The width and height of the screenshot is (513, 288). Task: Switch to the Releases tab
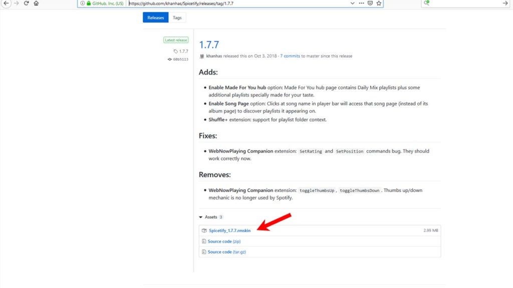tap(155, 17)
